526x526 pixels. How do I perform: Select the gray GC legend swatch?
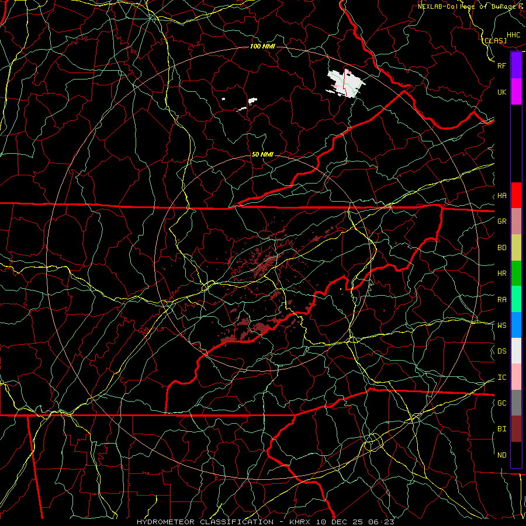[x=516, y=403]
